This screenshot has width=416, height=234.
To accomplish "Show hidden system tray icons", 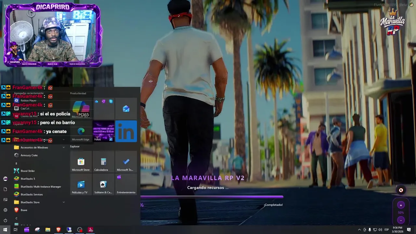I will point(359,230).
